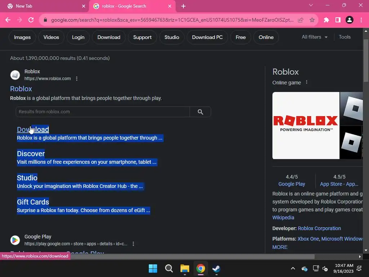Open the Download sitelink
The image size is (369, 277).
33,129
